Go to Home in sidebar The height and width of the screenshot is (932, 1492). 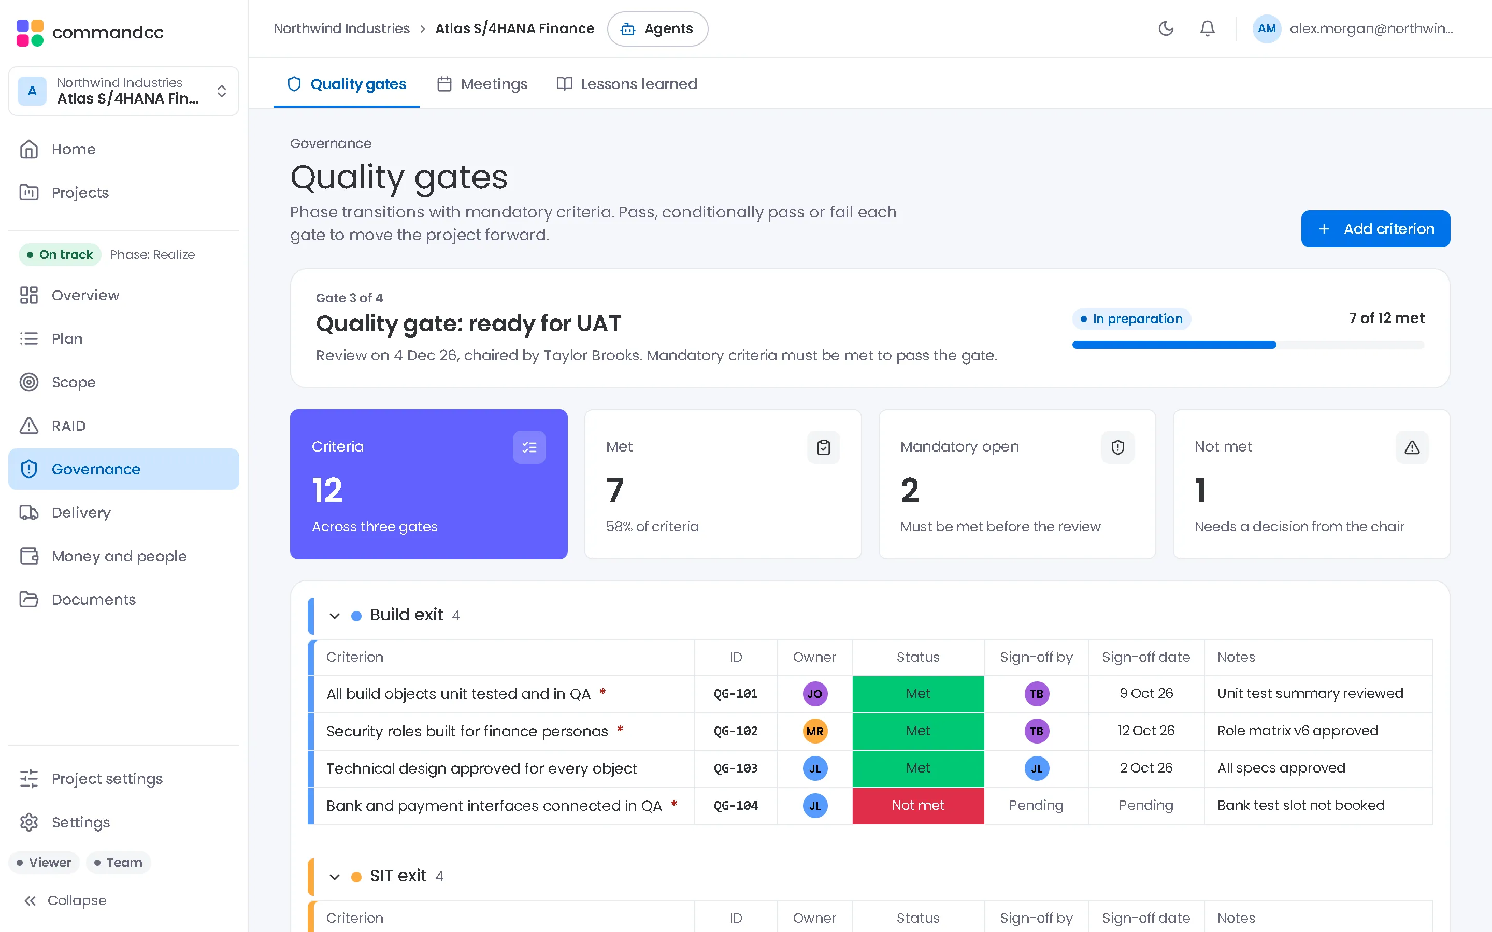pos(123,149)
